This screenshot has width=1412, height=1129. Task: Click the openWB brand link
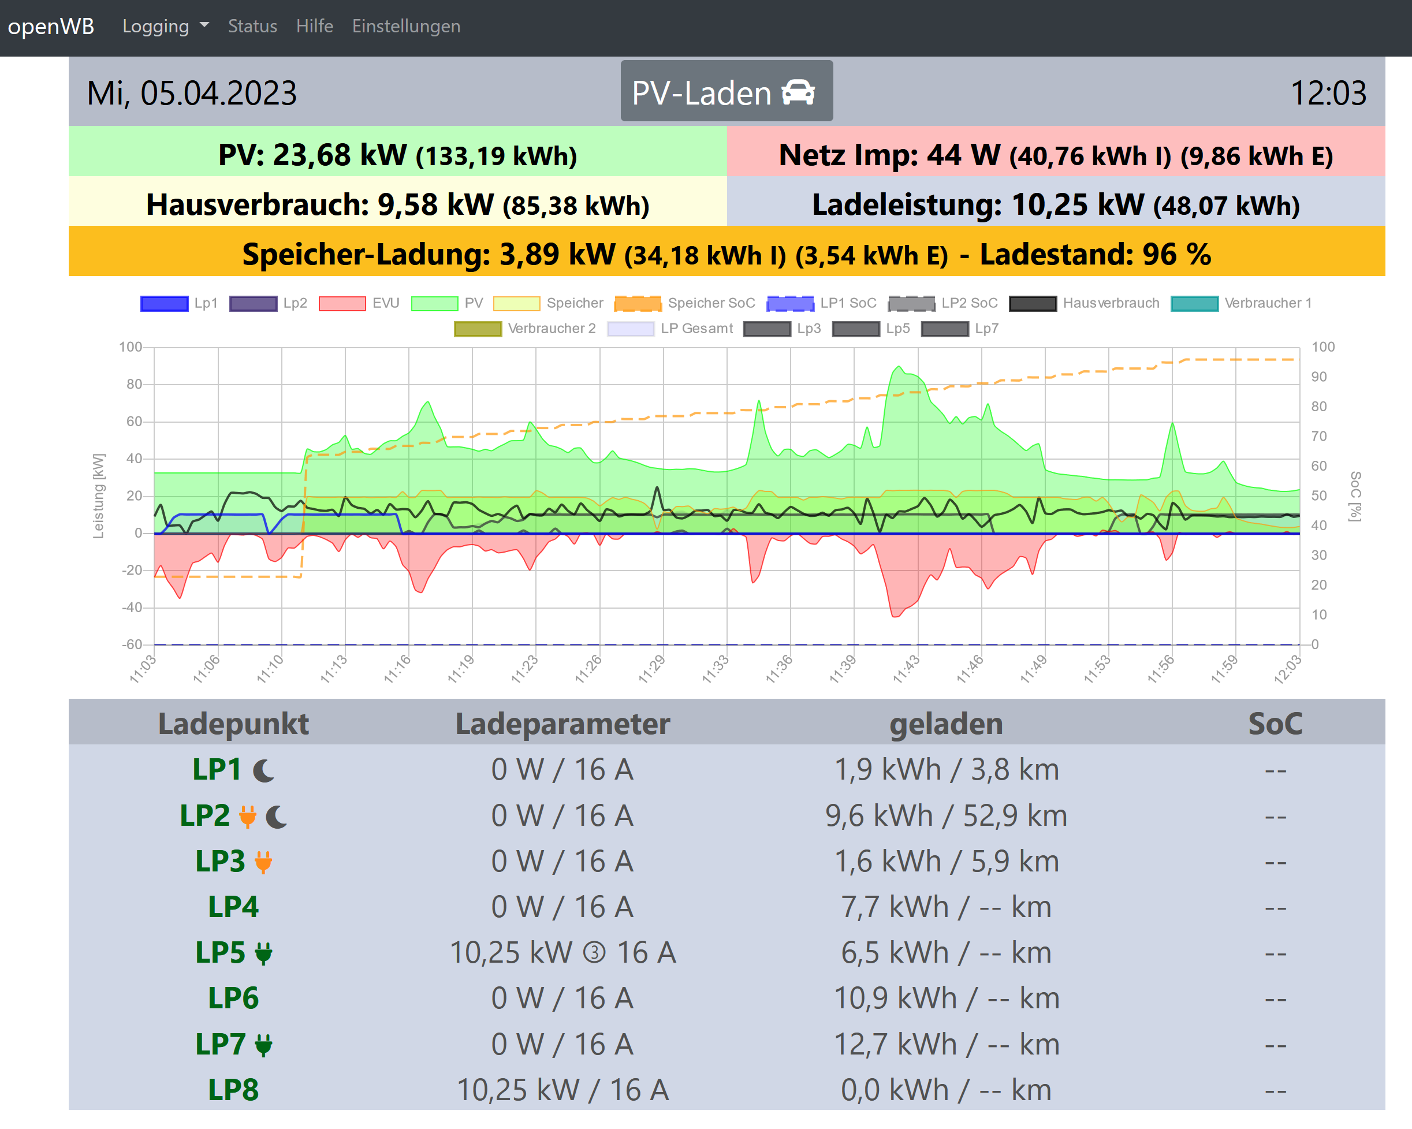pyautogui.click(x=51, y=26)
